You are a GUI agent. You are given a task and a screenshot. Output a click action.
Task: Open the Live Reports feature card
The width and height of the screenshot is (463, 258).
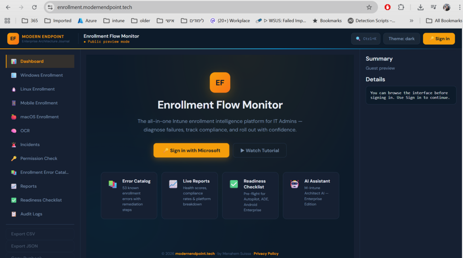[x=189, y=195]
